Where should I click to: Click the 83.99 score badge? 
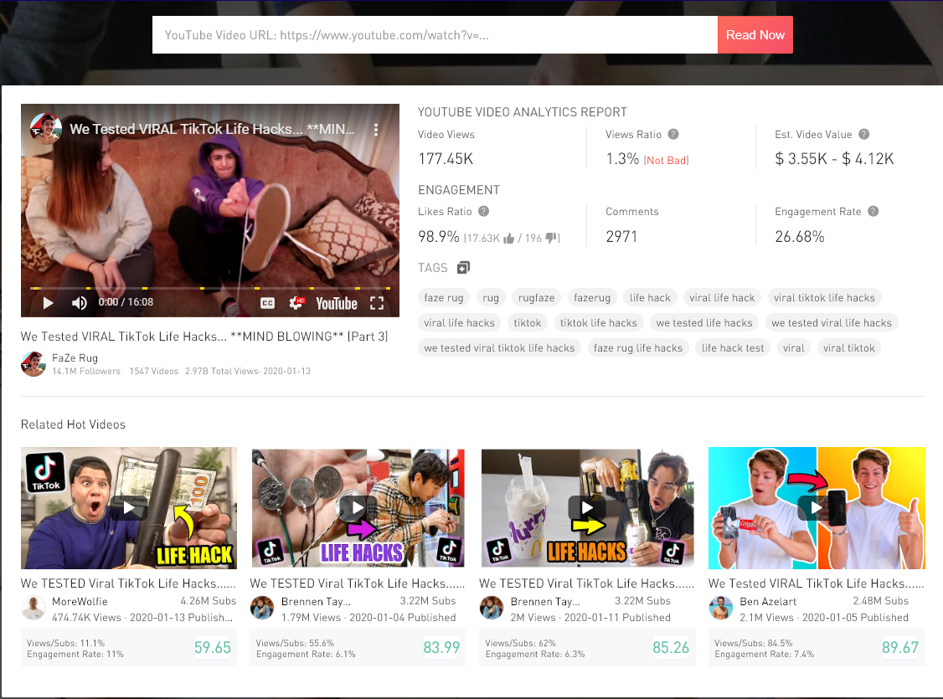click(441, 648)
